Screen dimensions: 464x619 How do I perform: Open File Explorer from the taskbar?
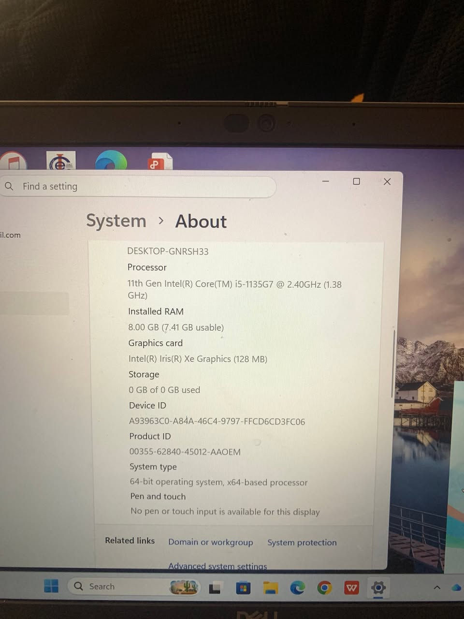271,588
